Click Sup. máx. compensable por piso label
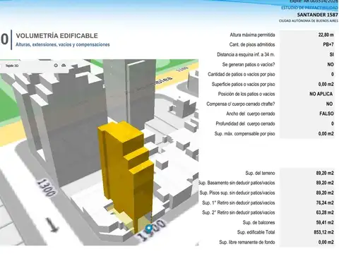The width and height of the screenshot is (339, 254). pyautogui.click(x=245, y=133)
